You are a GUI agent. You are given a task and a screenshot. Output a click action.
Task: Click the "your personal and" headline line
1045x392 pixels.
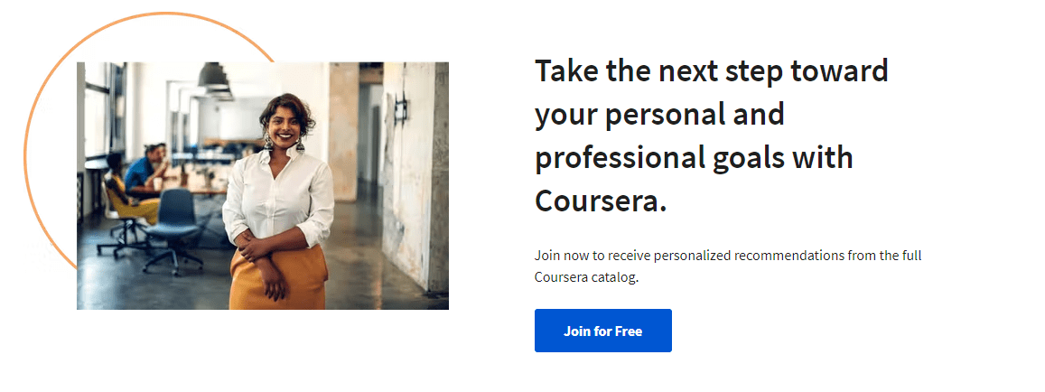[658, 115]
